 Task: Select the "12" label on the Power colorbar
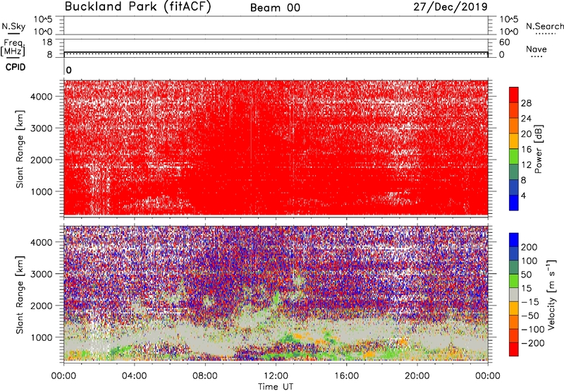click(x=526, y=165)
